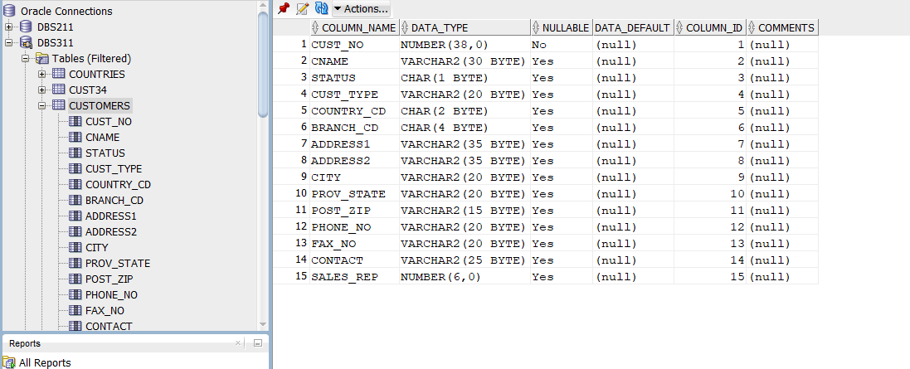Click the POST_ZIP column icon in tree
910x369 pixels.
pos(75,279)
